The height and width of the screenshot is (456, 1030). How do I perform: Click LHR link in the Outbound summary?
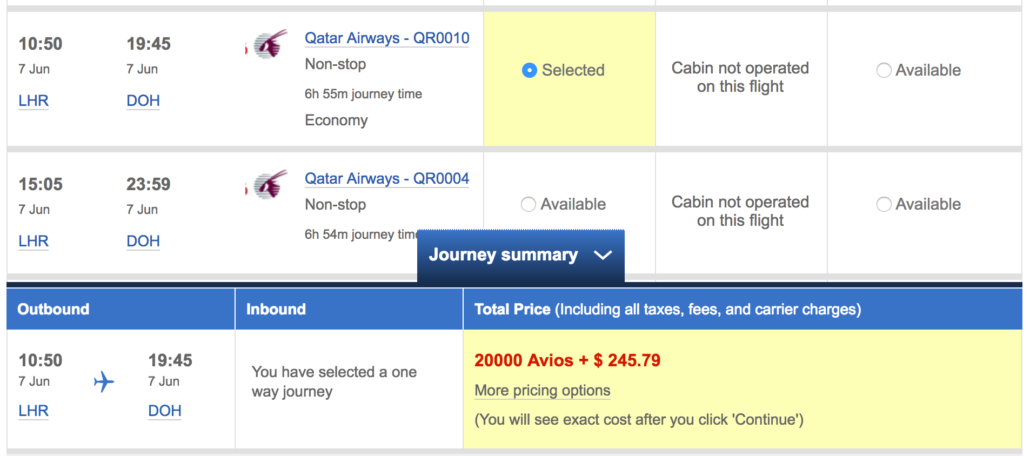click(x=34, y=411)
